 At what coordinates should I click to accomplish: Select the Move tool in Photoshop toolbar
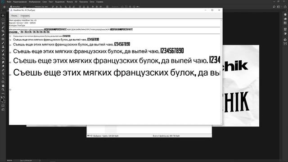coord(3,16)
